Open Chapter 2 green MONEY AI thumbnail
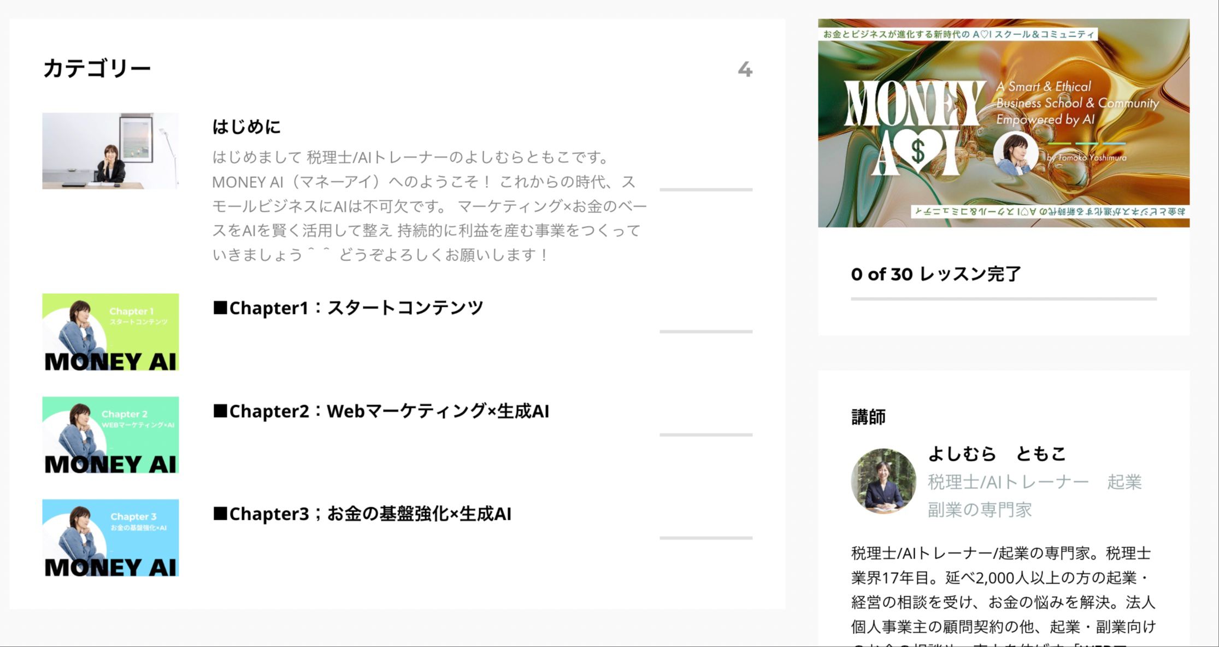This screenshot has height=647, width=1219. point(110,435)
